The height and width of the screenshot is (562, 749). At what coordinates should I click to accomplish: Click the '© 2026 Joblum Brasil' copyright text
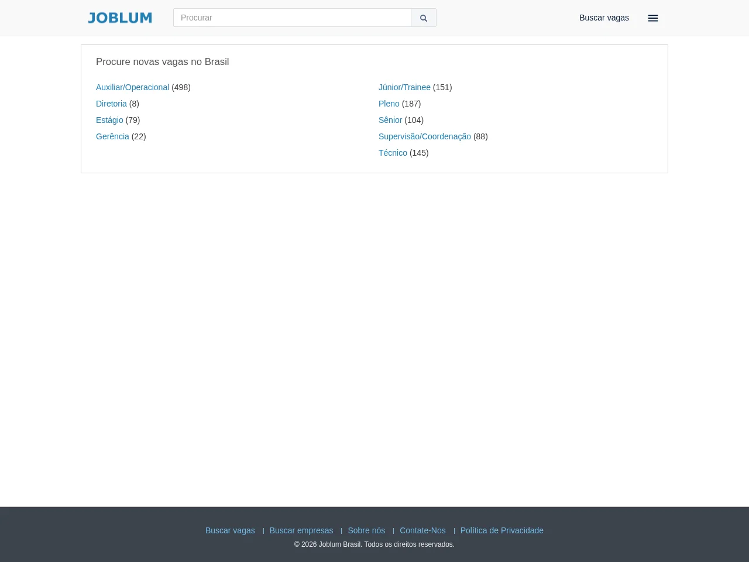[328, 544]
